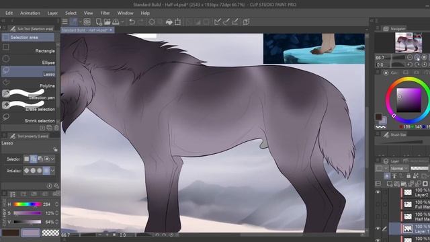Expand the Save options arrow
430x242 pixels.
pos(122,22)
